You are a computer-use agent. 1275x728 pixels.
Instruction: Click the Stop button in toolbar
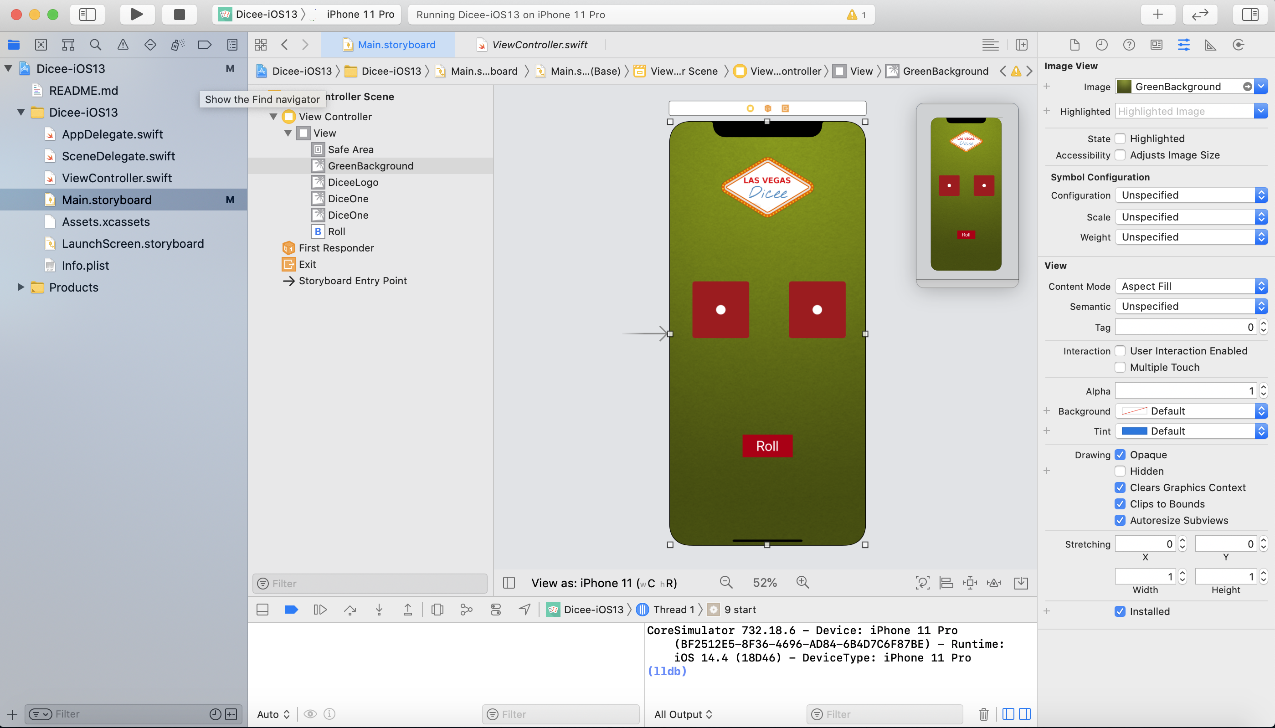[x=179, y=15]
